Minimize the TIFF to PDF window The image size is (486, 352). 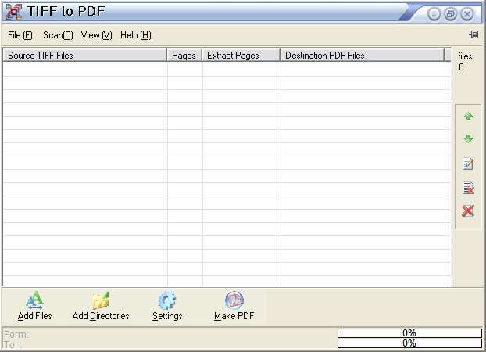click(x=434, y=14)
